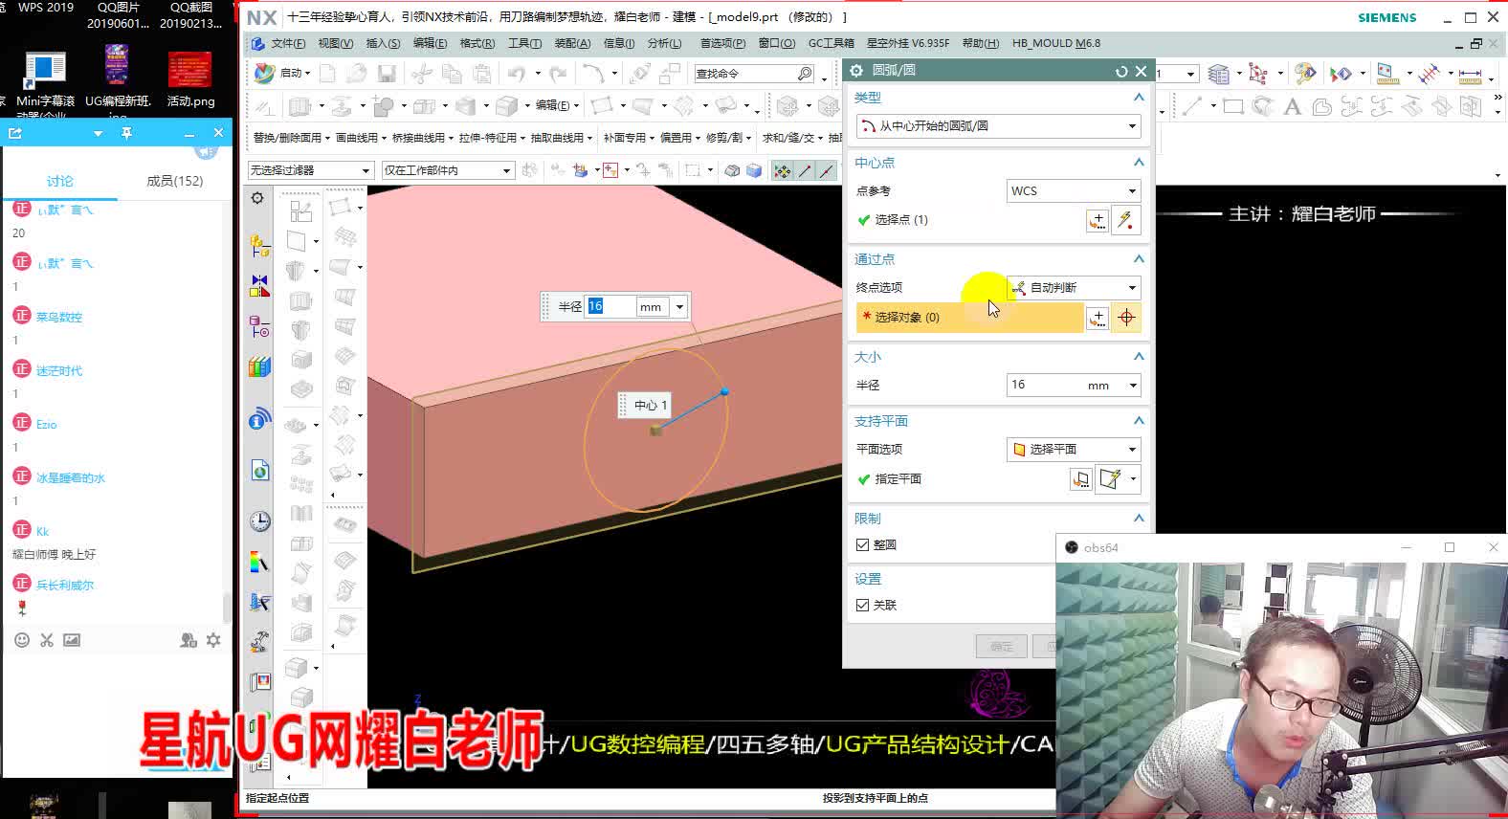Reset the Arc/Circle dialog with the refresh icon
This screenshot has width=1508, height=819.
click(x=1121, y=71)
